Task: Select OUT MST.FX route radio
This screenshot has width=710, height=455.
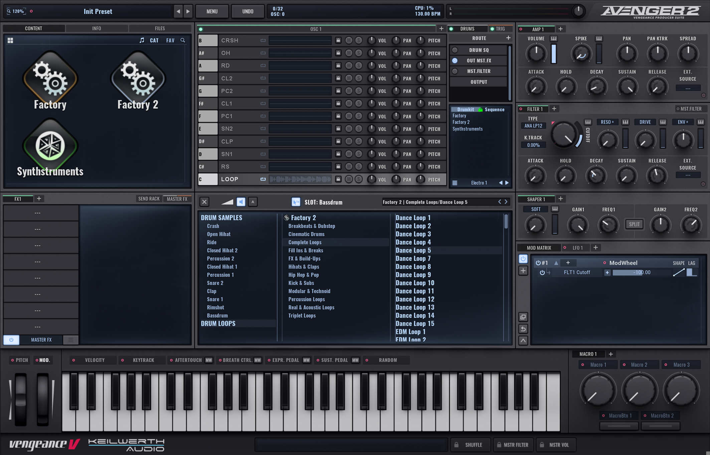Action: [x=455, y=61]
